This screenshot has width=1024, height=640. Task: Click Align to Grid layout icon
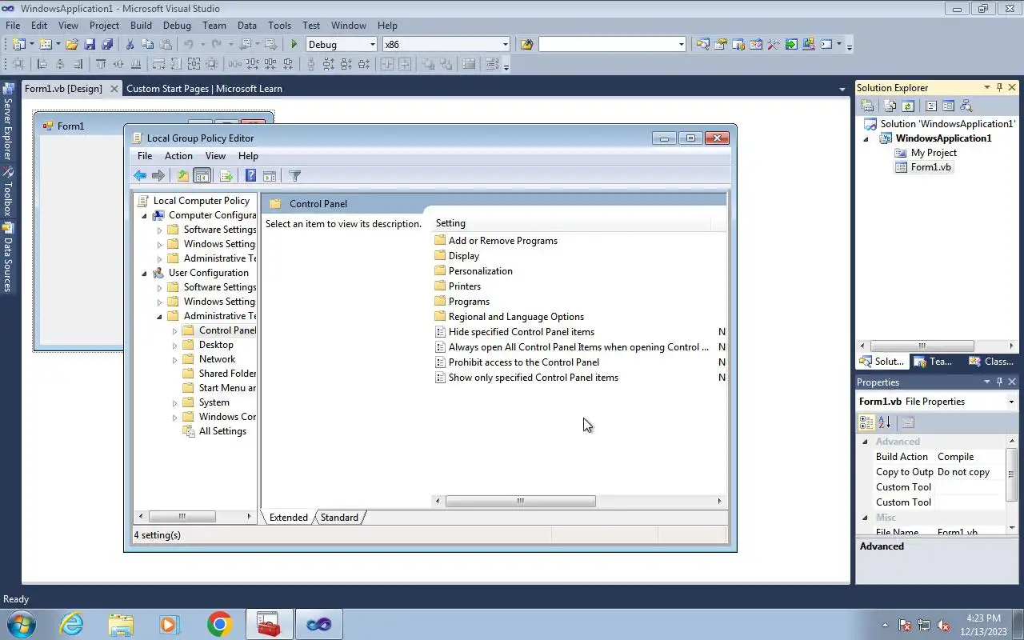(19, 65)
